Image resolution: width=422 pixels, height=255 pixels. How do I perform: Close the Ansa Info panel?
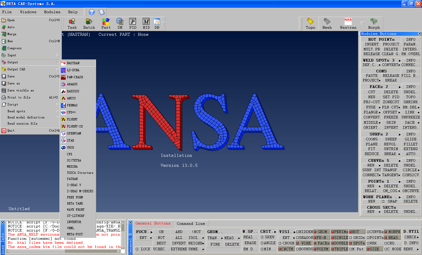pyautogui.click(x=2, y=222)
